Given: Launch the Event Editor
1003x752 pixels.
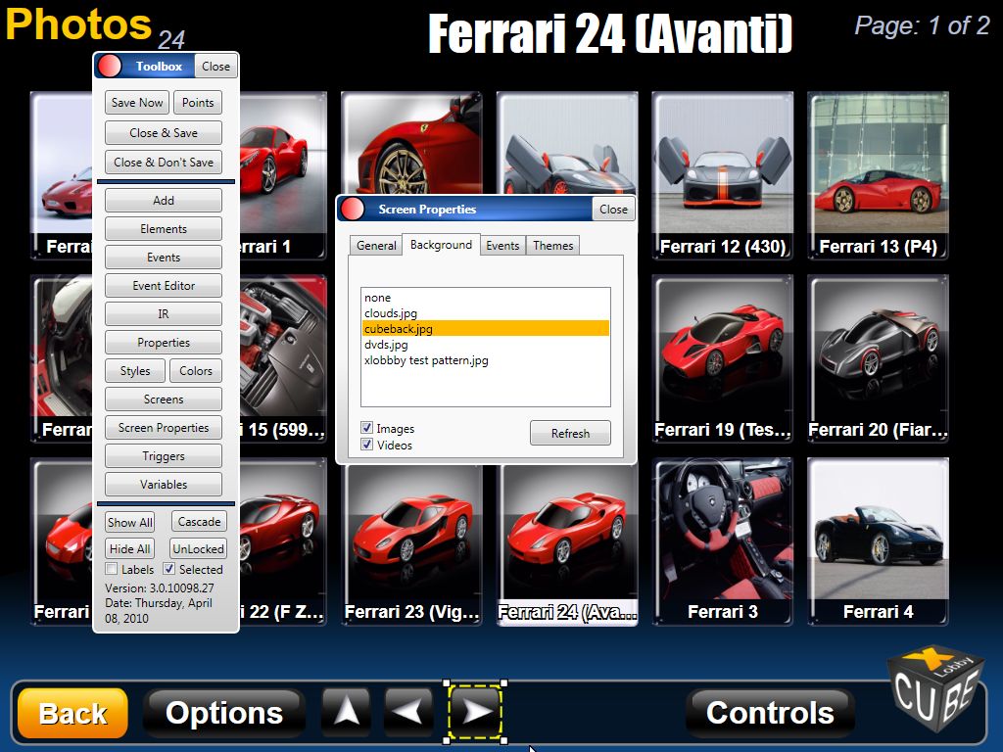Looking at the screenshot, I should click(164, 285).
